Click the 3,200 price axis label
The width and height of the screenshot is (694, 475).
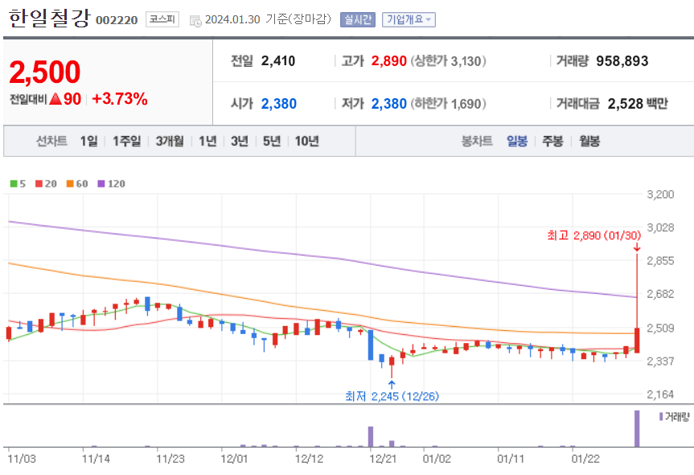[660, 194]
